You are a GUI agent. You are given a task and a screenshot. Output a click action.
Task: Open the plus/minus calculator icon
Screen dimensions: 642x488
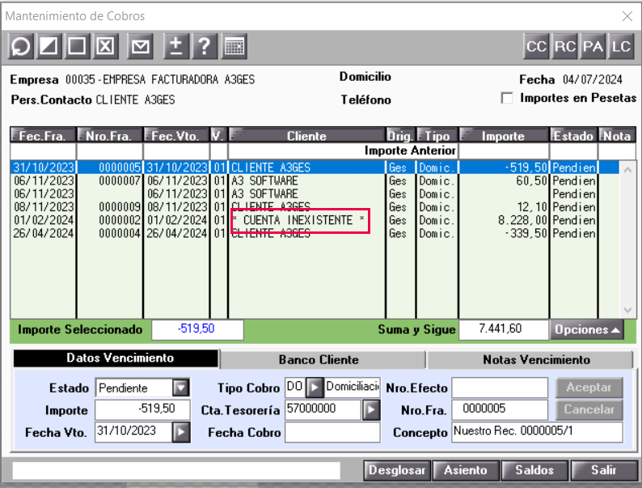[176, 46]
